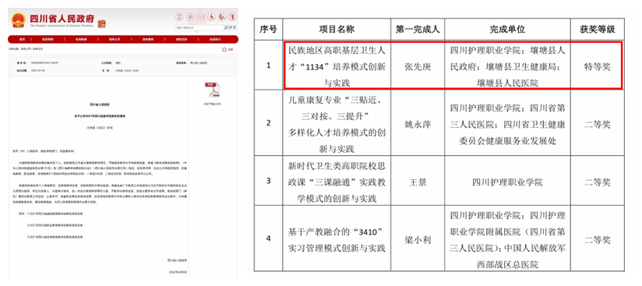
Task: Click the magnifier search icon
Action: (x=226, y=27)
